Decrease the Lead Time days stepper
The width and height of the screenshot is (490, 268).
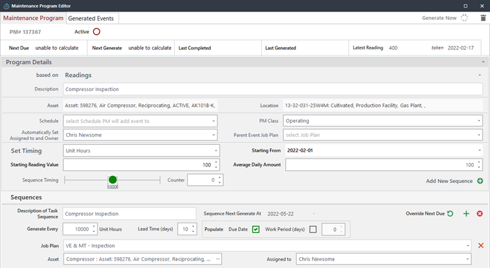point(193,232)
